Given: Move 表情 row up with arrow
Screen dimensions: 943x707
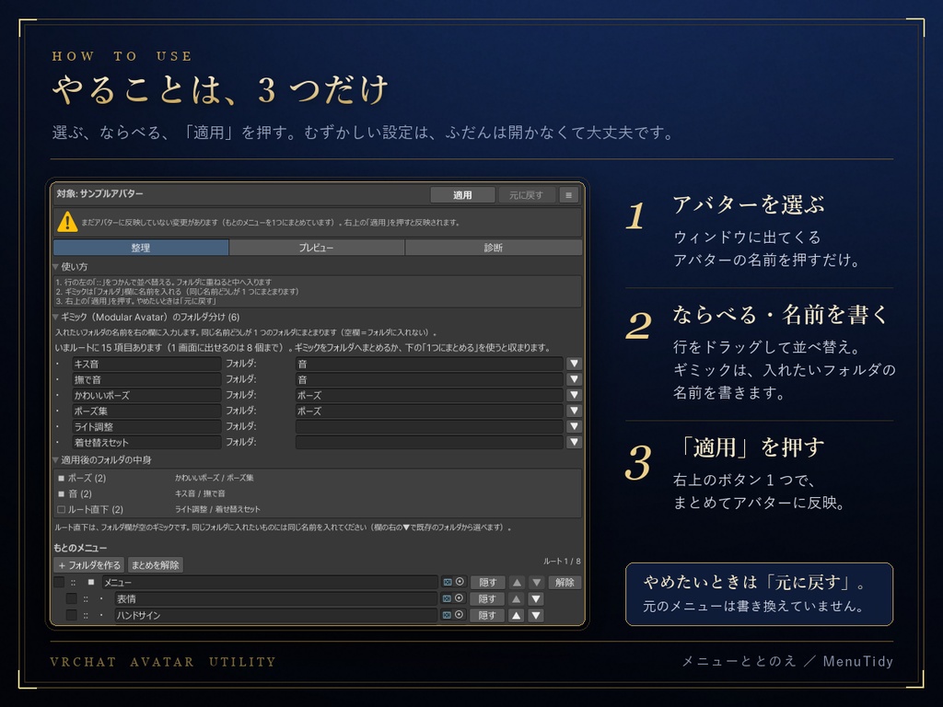Looking at the screenshot, I should pyautogui.click(x=517, y=598).
